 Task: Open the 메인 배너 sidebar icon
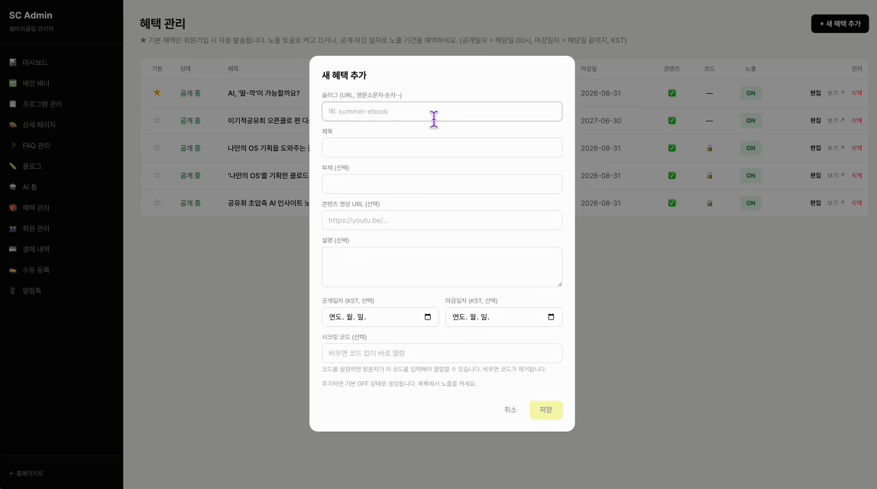(x=13, y=83)
